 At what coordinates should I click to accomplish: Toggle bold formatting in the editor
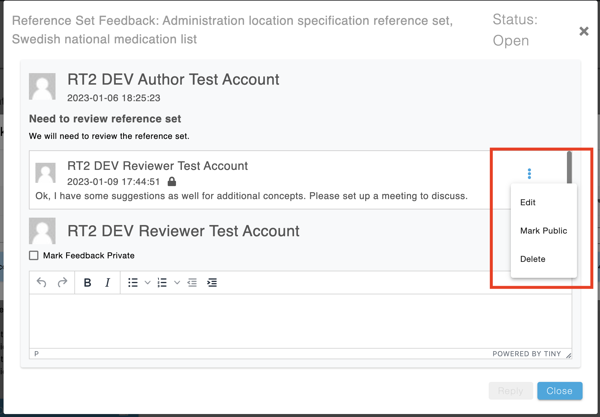87,283
